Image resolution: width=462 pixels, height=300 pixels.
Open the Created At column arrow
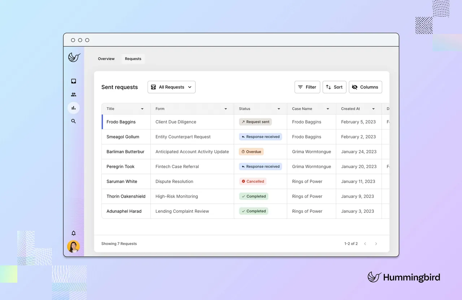[x=373, y=109]
